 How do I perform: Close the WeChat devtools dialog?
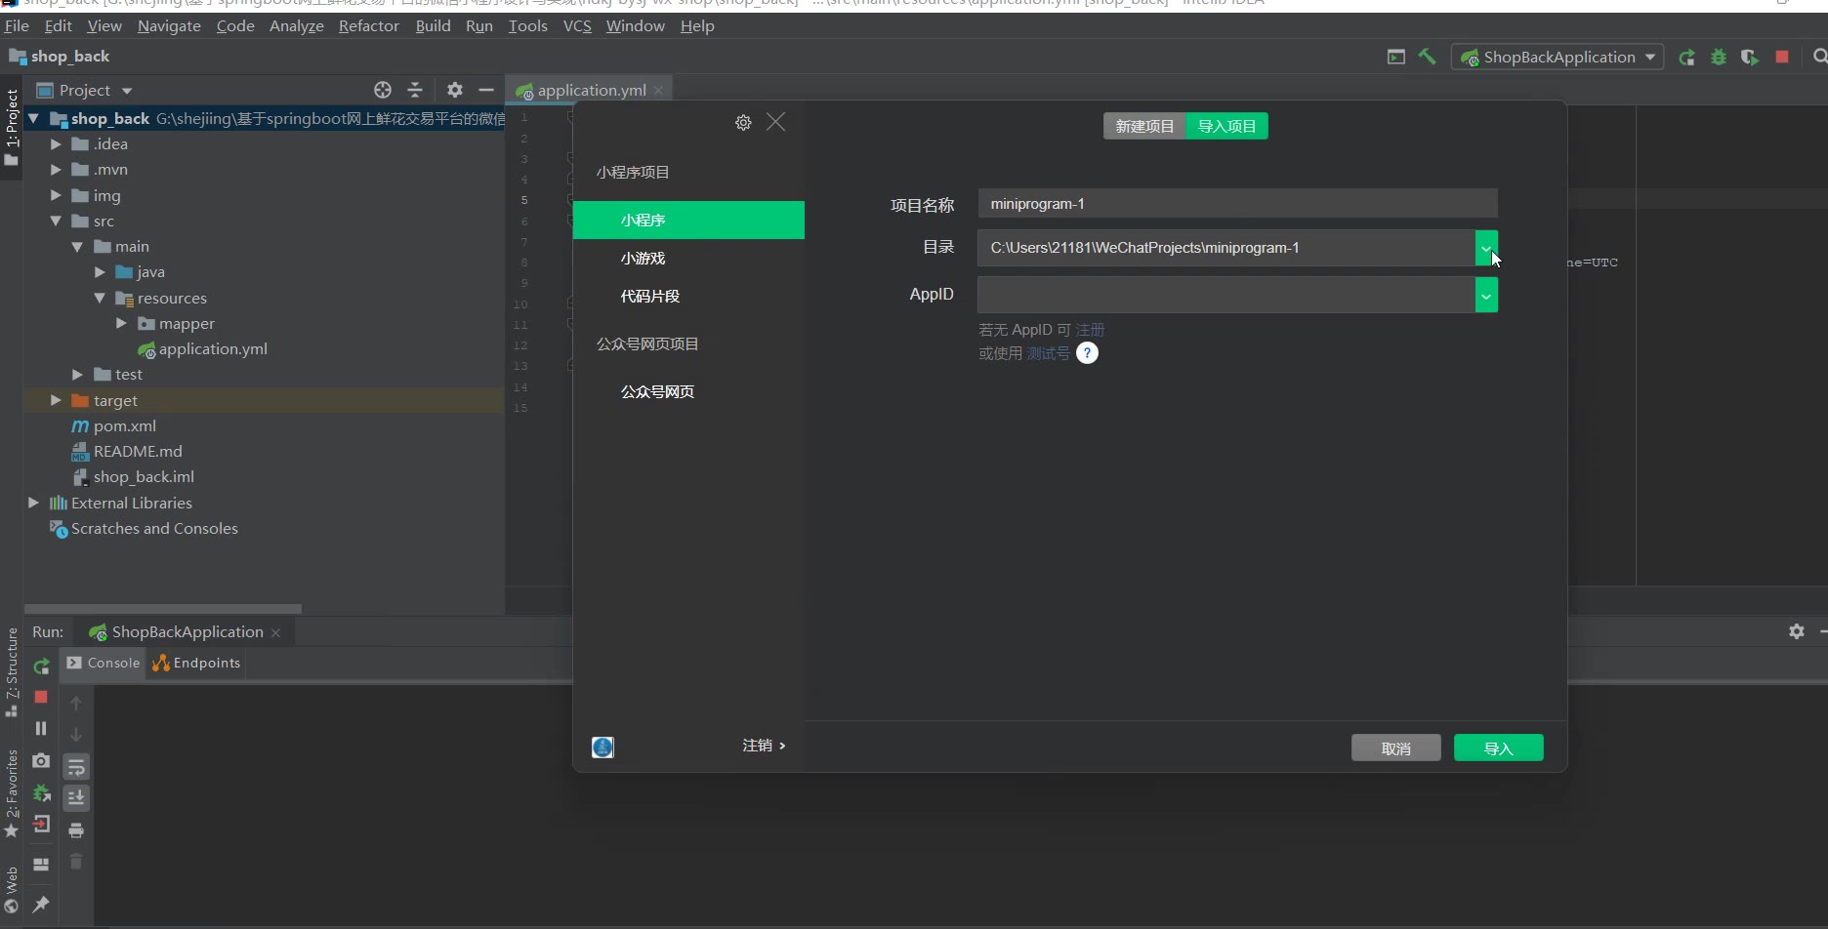(776, 122)
